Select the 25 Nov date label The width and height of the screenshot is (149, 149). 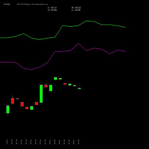31,142
